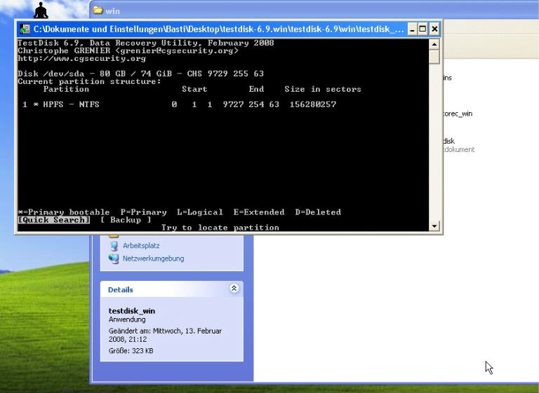Click scrollbar down arrow in console window

434,226
